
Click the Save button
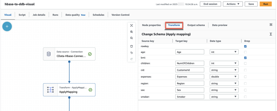tap(251, 4)
